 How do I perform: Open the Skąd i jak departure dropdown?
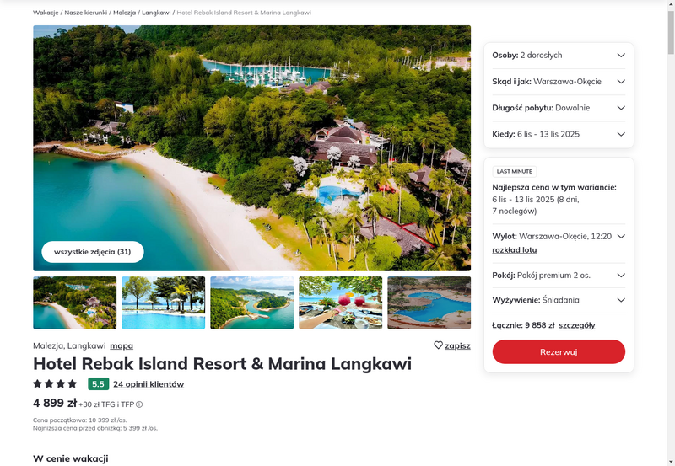(x=559, y=82)
